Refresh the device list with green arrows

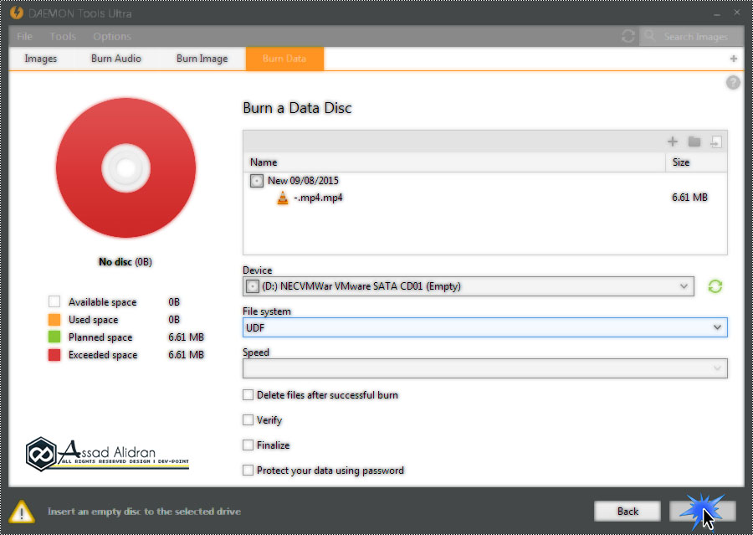coord(715,286)
